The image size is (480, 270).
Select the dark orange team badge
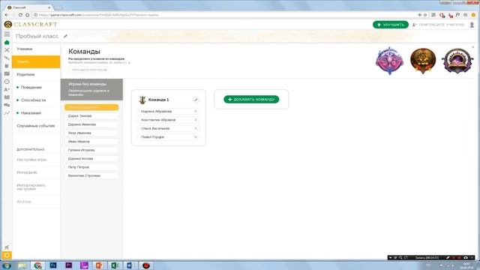point(423,61)
